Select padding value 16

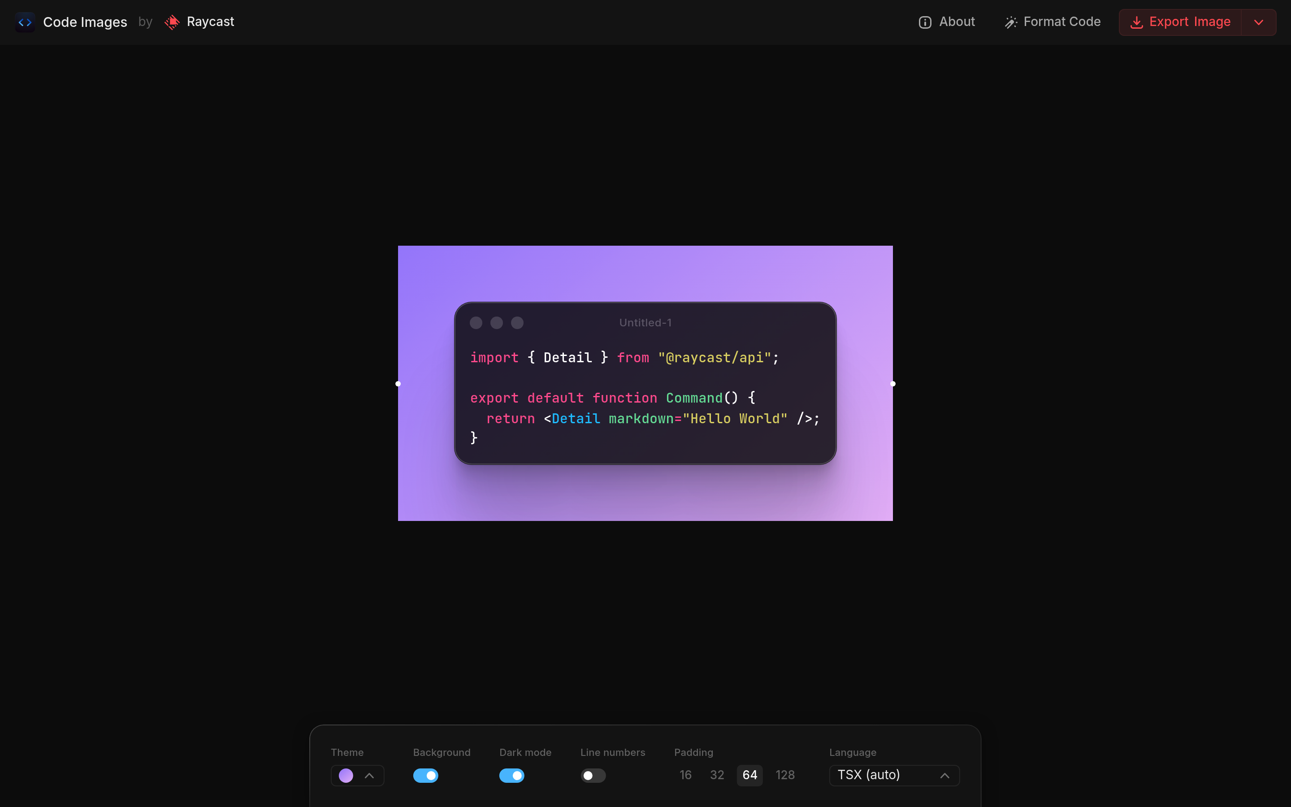pos(685,775)
